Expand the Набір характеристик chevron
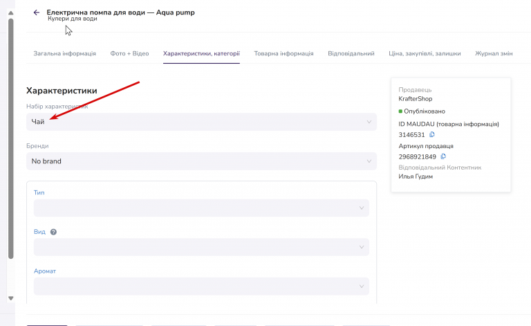531x326 pixels. click(369, 122)
